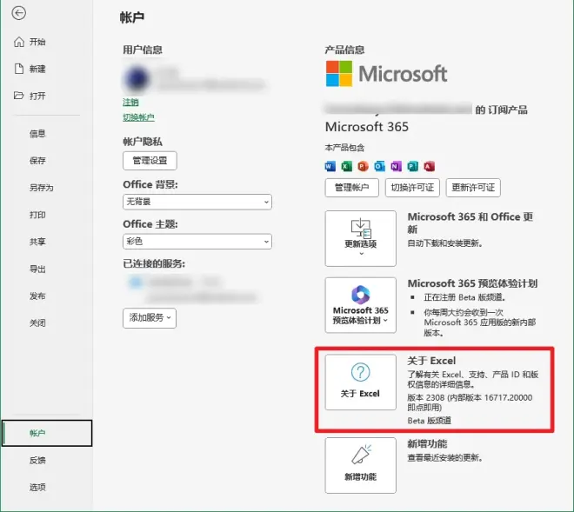574x512 pixels.
Task: Click the 关于 Excel button
Action: click(361, 382)
